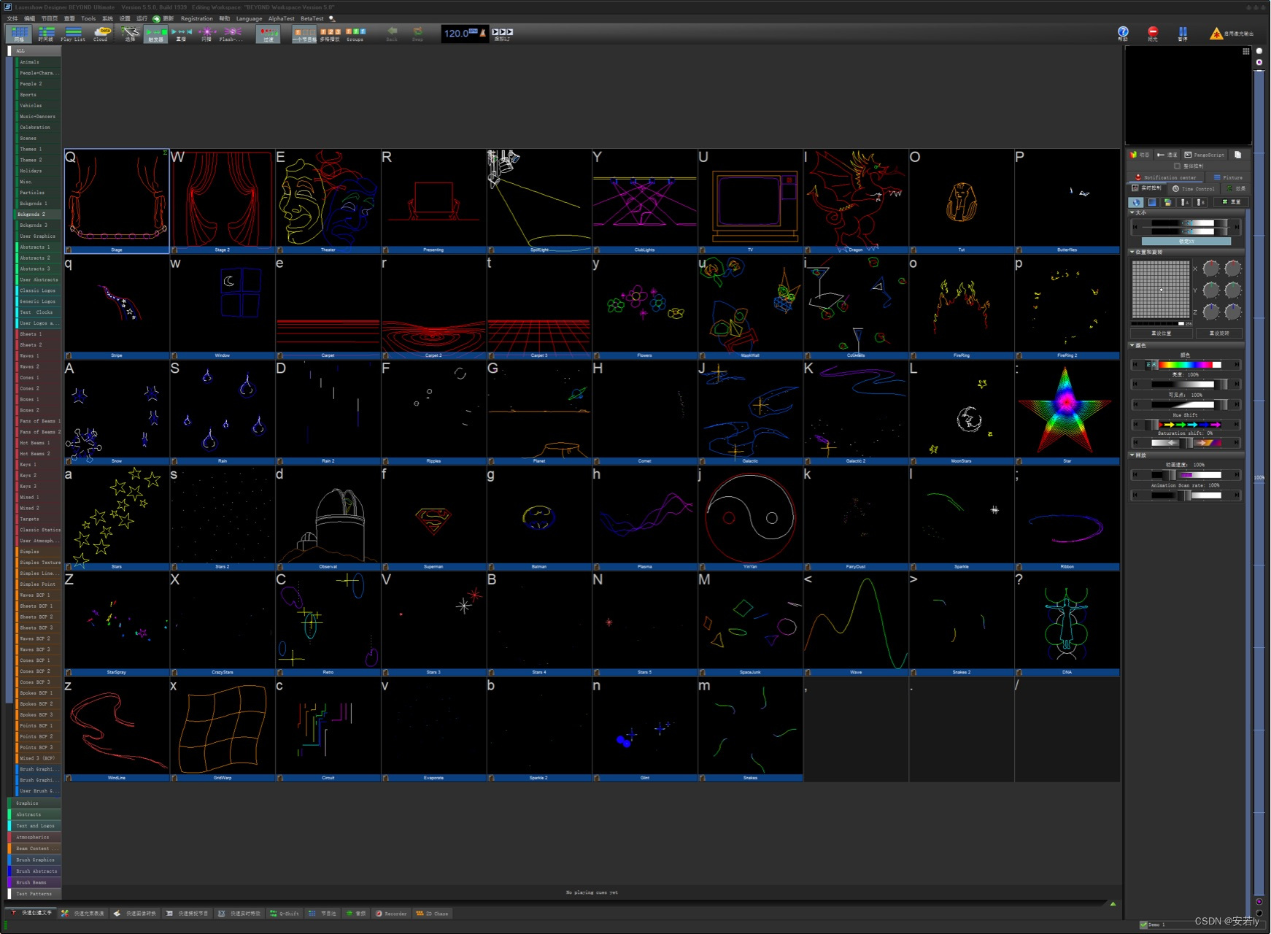Screen dimensions: 1271x934
Task: Open the Registration menu
Action: click(197, 18)
